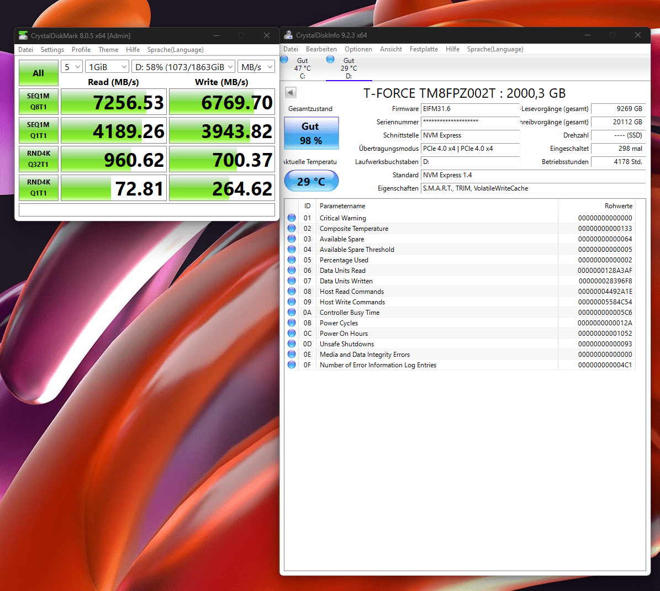
Task: Click status orb of Percentage Used row
Action: pyautogui.click(x=292, y=260)
